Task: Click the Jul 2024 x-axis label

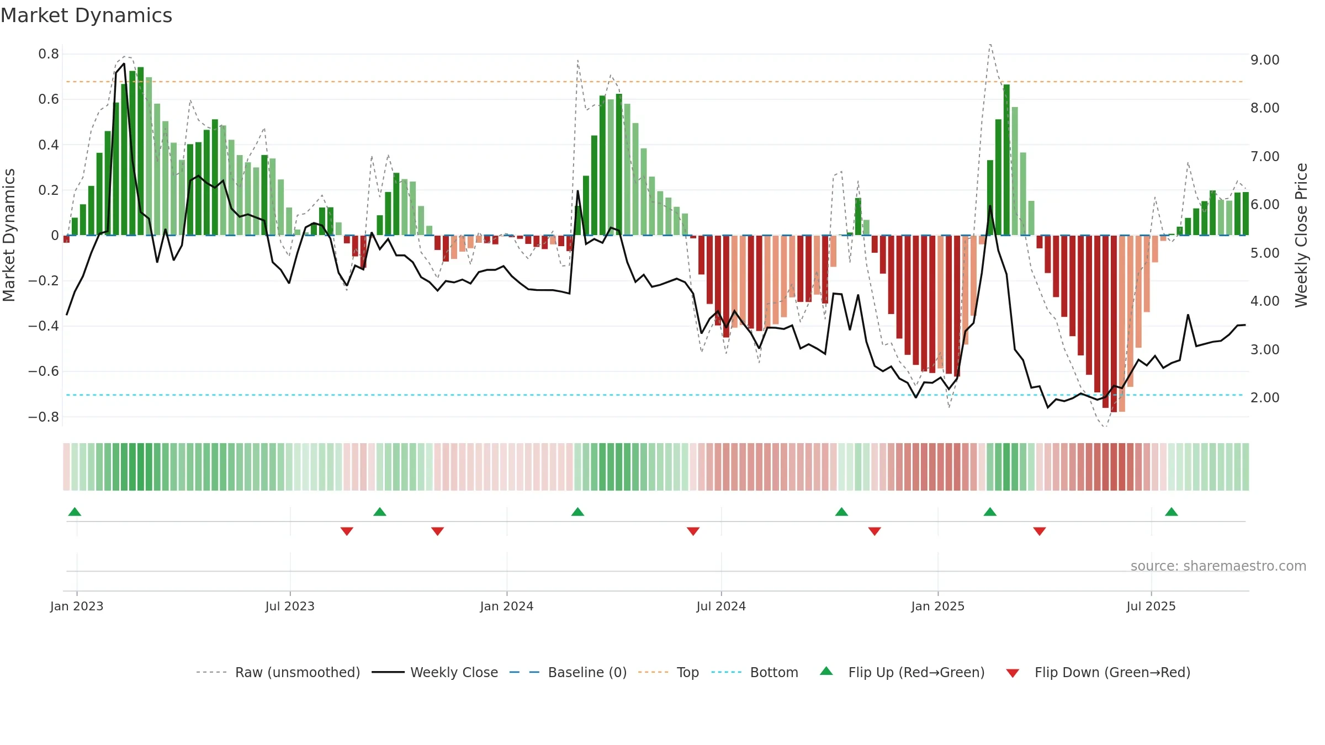Action: 721,606
